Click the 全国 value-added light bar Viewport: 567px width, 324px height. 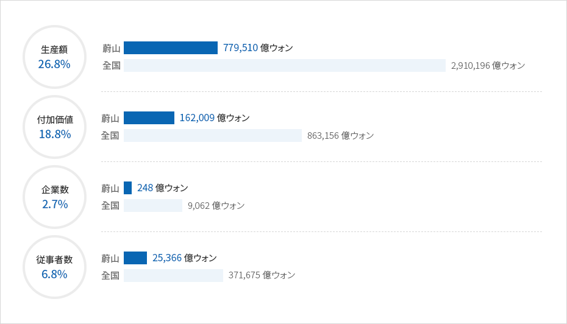click(213, 135)
